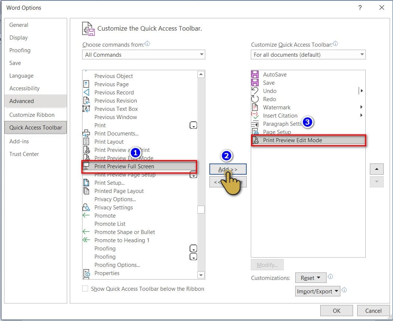Open the Word Options help question mark
The height and width of the screenshot is (321, 393).
(360, 7)
